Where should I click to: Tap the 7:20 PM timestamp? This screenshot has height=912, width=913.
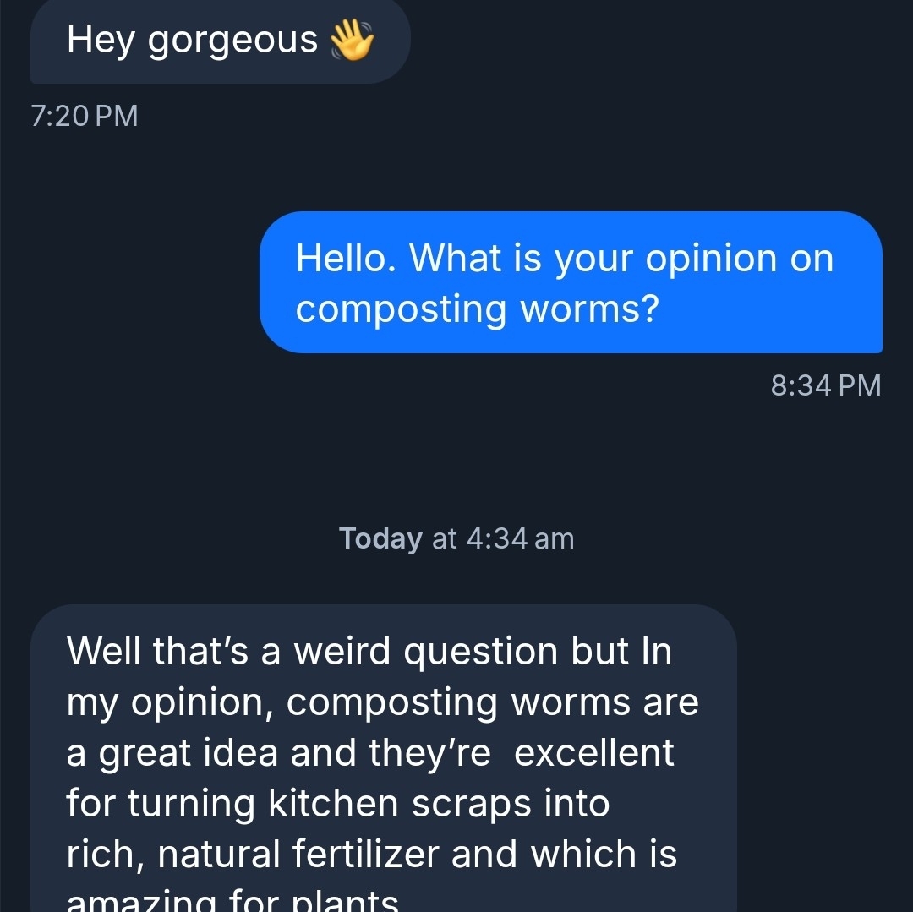pyautogui.click(x=85, y=116)
